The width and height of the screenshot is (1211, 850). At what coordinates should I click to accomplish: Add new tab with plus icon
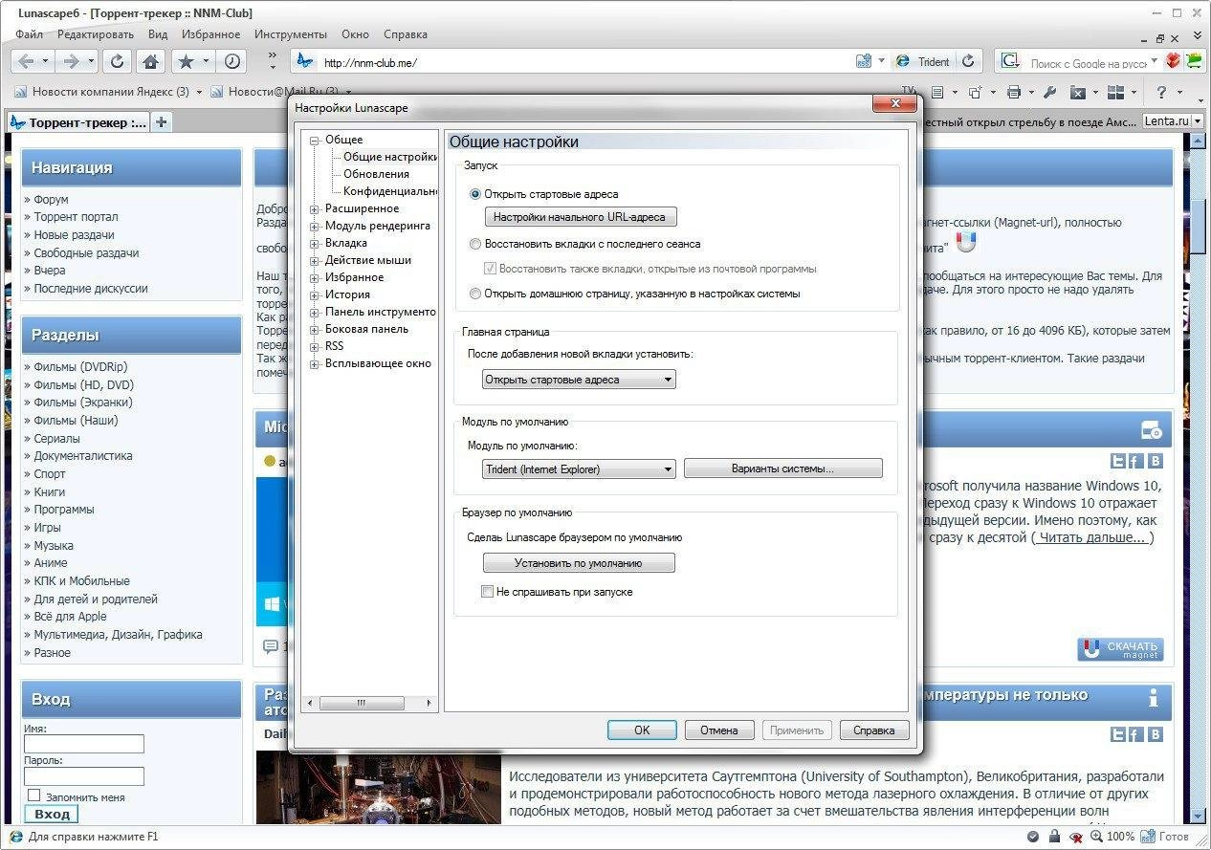click(x=162, y=122)
